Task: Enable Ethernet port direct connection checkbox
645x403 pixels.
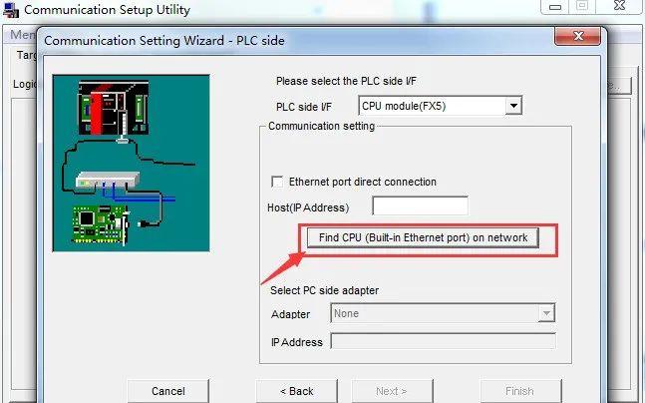Action: coord(277,182)
